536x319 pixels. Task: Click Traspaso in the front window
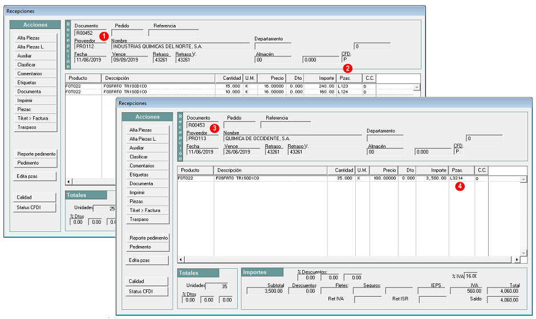click(x=148, y=219)
